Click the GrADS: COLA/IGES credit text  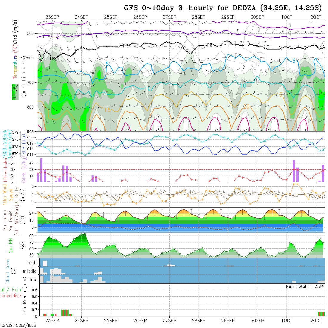pyautogui.click(x=18, y=325)
